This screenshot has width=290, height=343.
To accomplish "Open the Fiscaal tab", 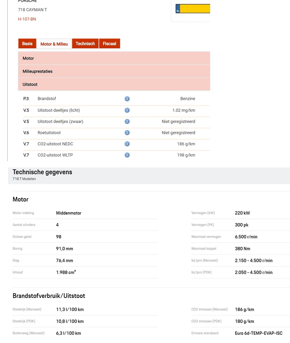I will [x=110, y=44].
